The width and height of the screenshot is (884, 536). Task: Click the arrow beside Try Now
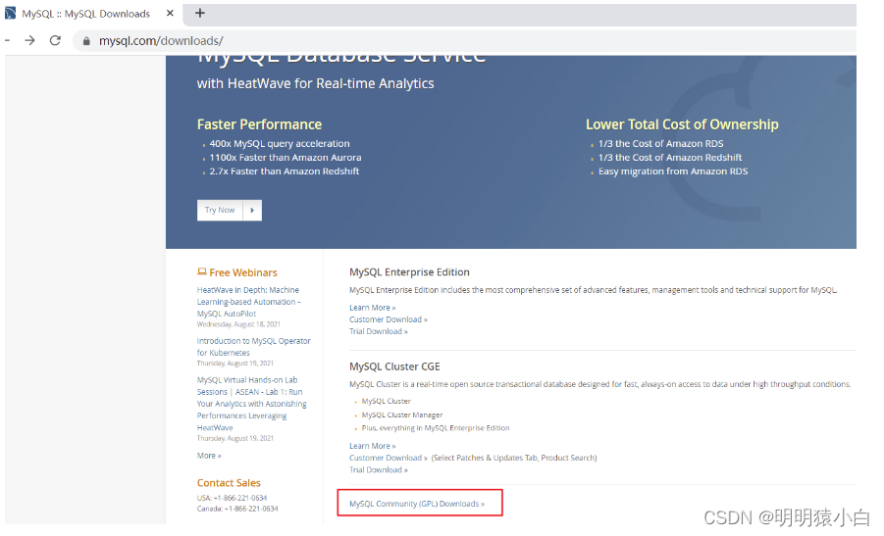[x=252, y=210]
